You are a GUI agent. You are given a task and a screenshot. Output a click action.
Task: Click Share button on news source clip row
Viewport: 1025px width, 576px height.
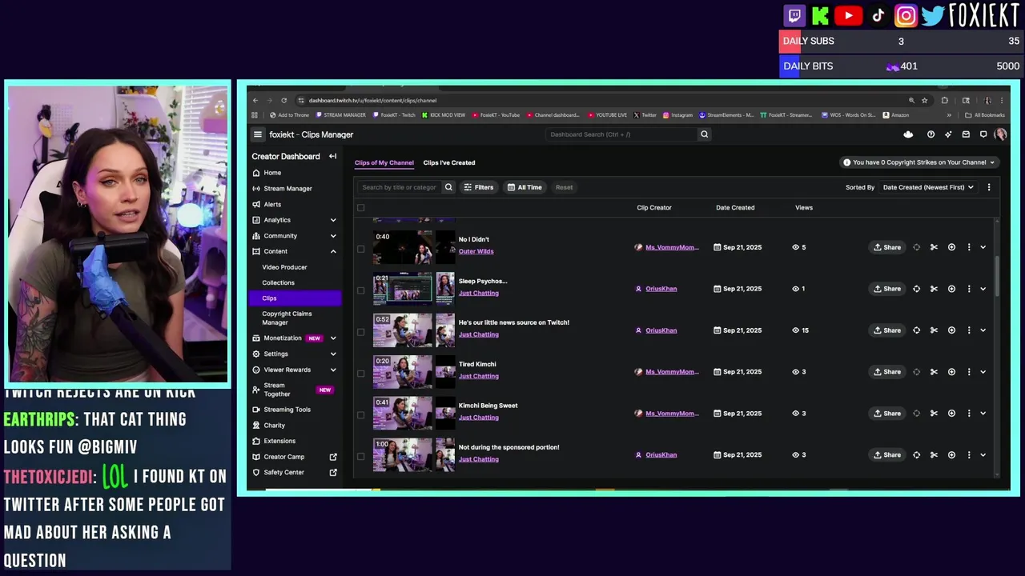[887, 330]
